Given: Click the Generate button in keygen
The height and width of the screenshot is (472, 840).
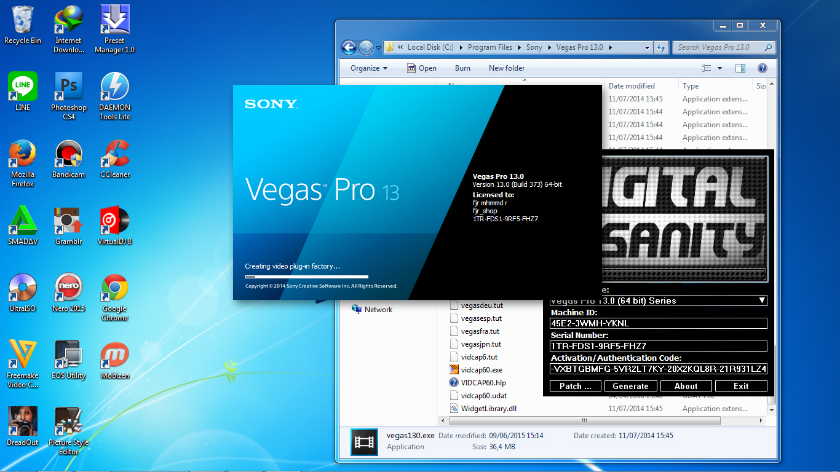Looking at the screenshot, I should coord(631,386).
